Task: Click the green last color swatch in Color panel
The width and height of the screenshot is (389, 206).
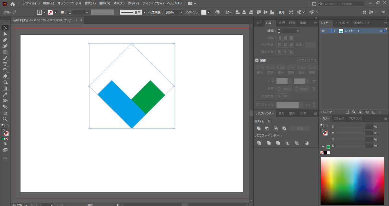Action: 328,147
